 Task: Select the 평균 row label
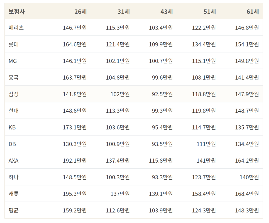click(x=14, y=210)
